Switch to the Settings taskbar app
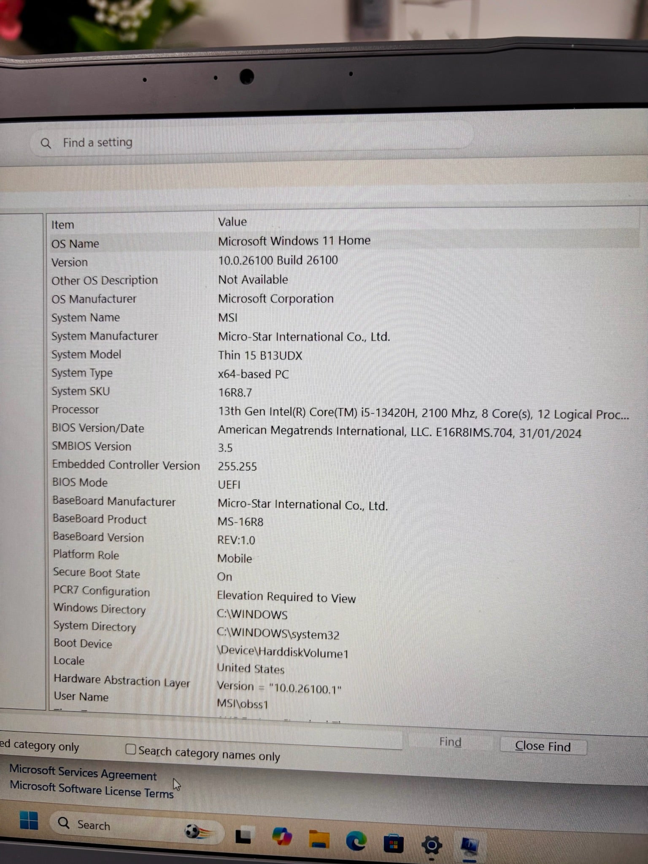648x864 pixels. (431, 845)
